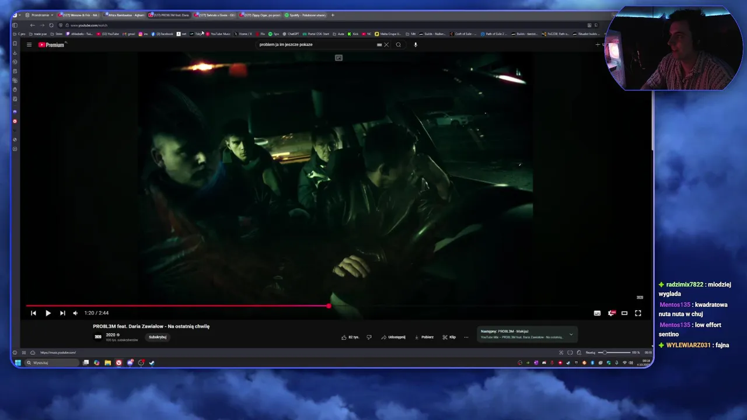Image resolution: width=747 pixels, height=420 pixels.
Task: Open the video overlay info icon
Action: click(338, 58)
